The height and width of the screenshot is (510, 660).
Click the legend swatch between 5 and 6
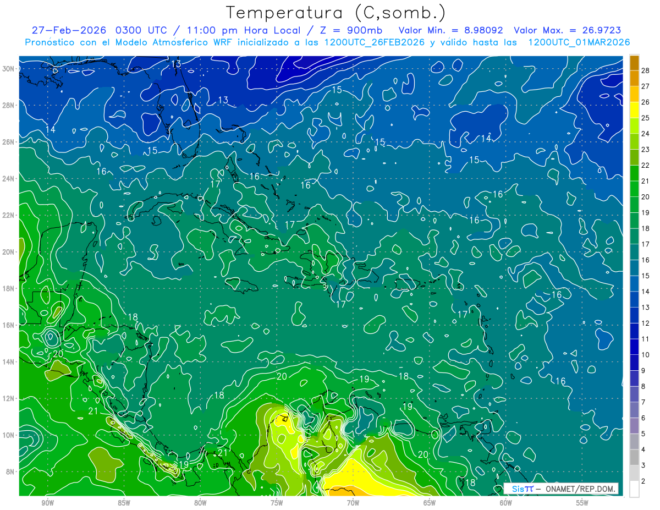[x=634, y=426]
